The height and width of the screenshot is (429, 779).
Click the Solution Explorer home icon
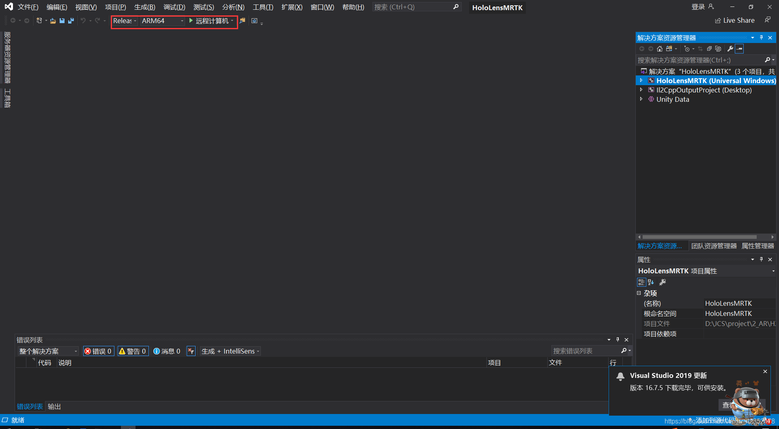point(660,49)
